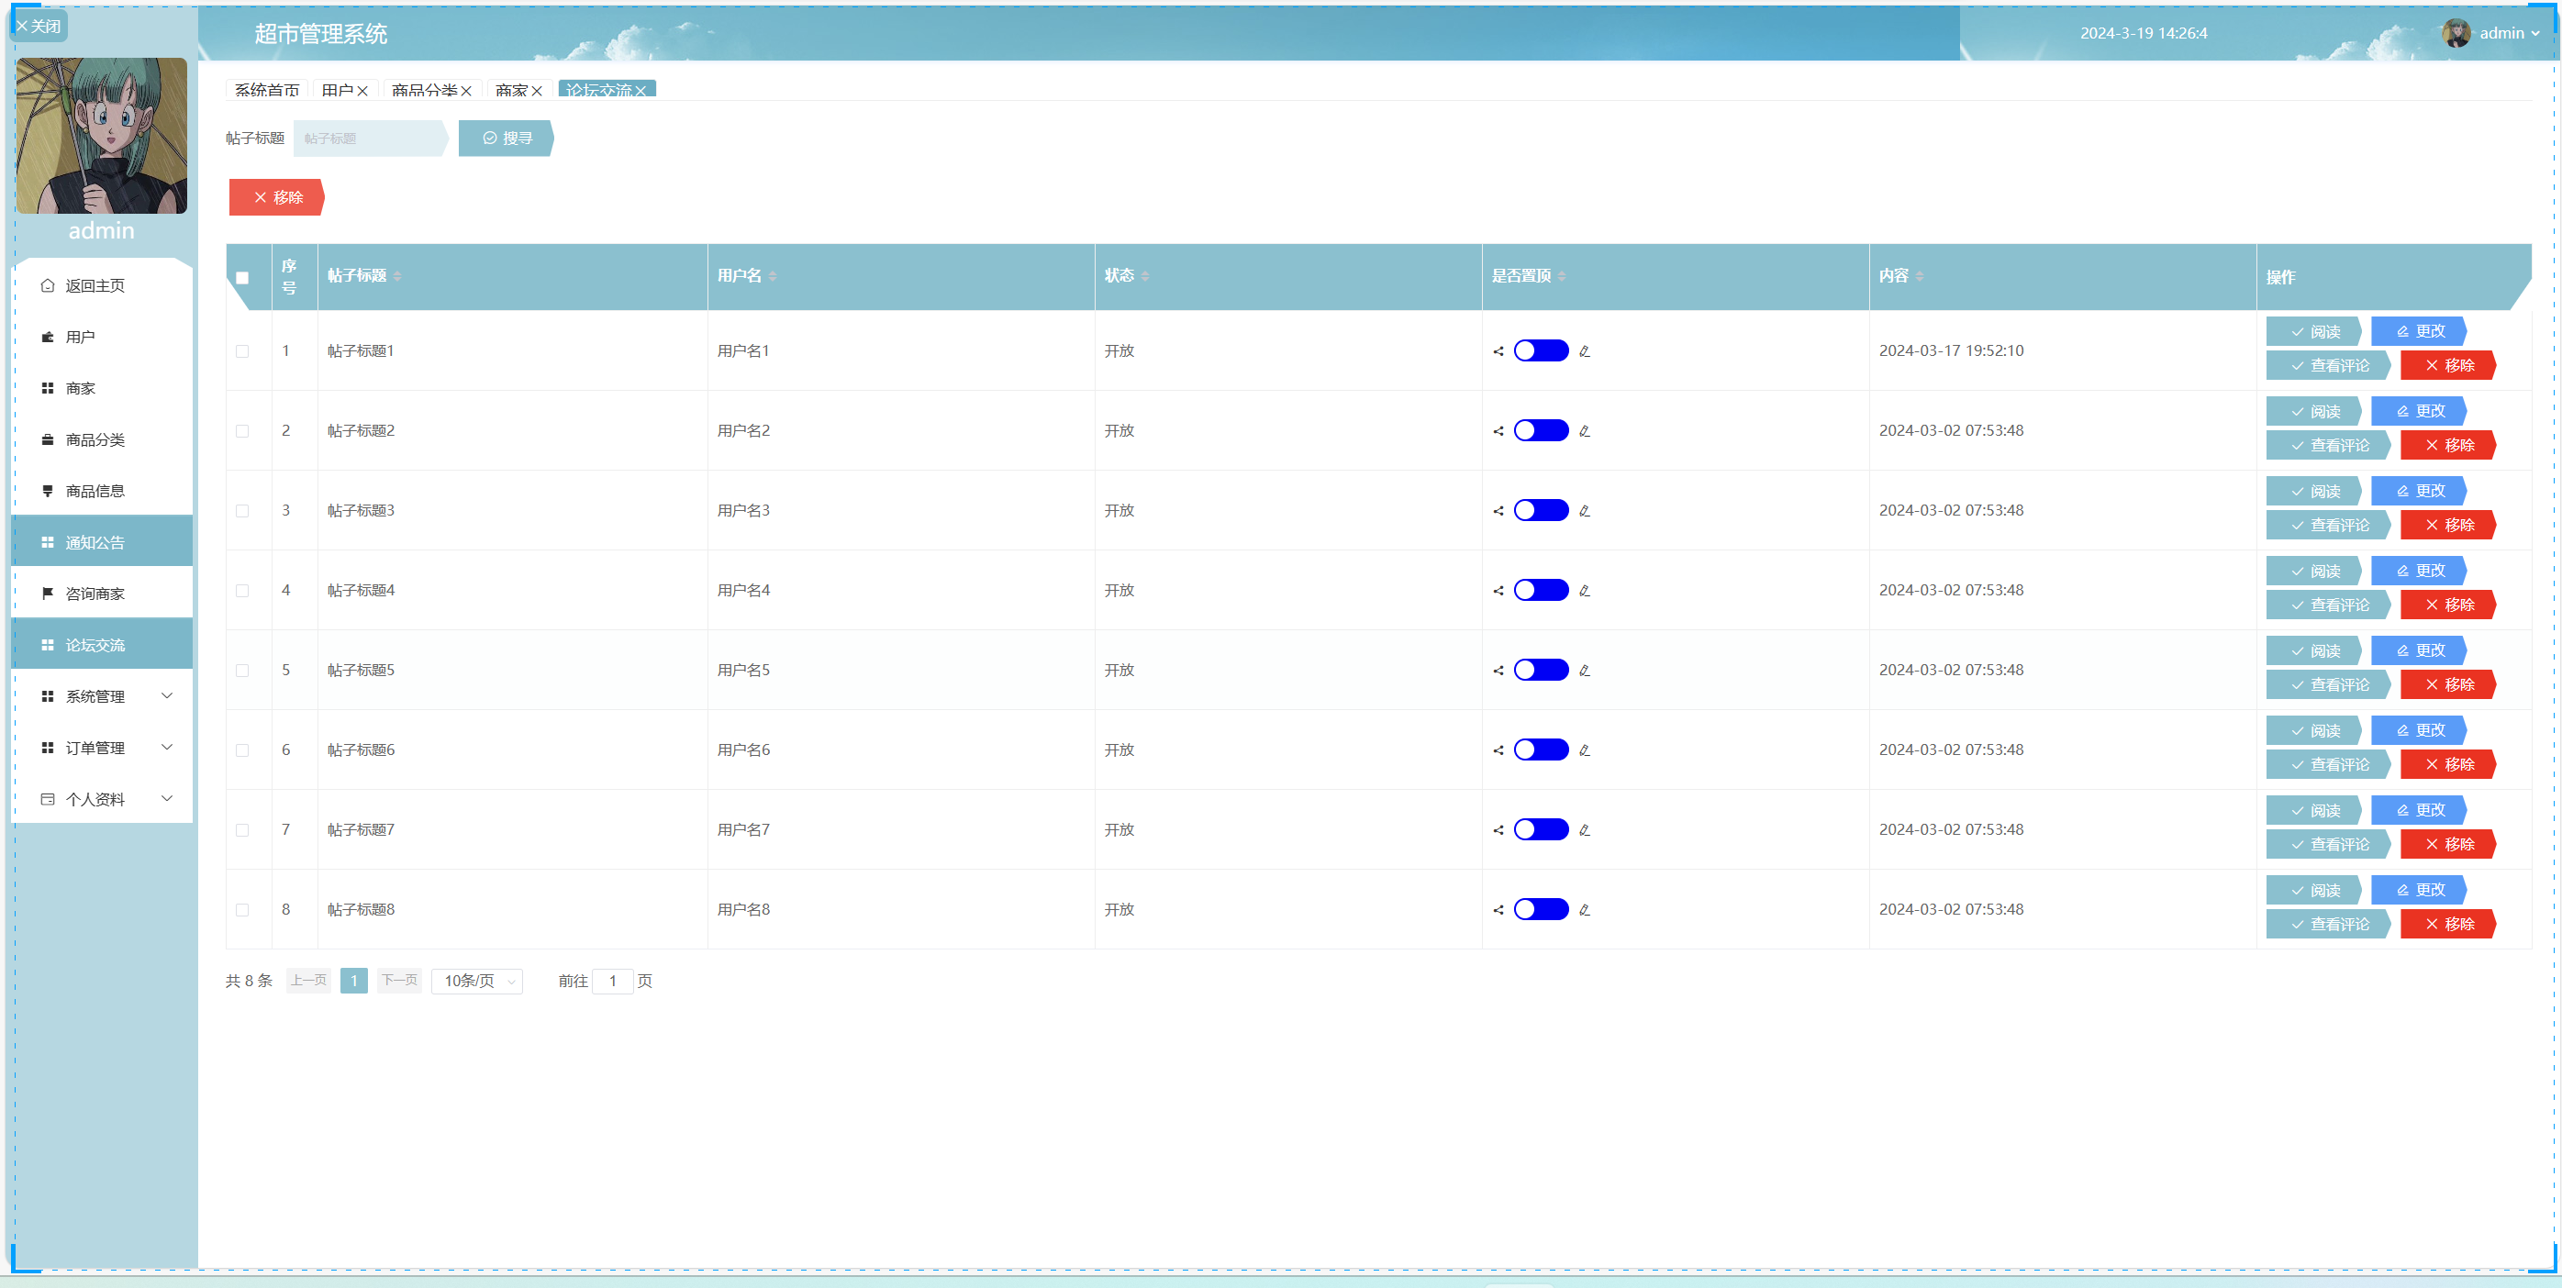Toggle the blue switch in row 7

tap(1541, 829)
